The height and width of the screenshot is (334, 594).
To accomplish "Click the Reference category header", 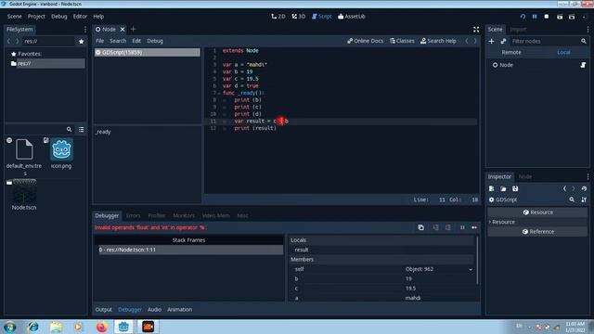I will click(x=538, y=231).
